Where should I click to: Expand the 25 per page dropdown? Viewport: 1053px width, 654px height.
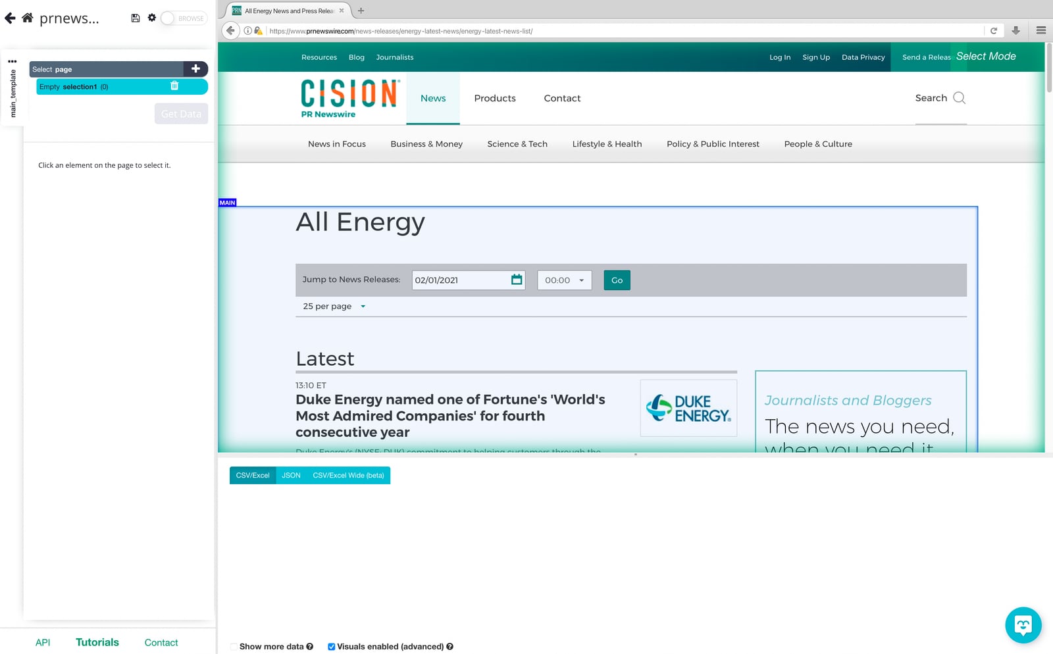coord(334,307)
